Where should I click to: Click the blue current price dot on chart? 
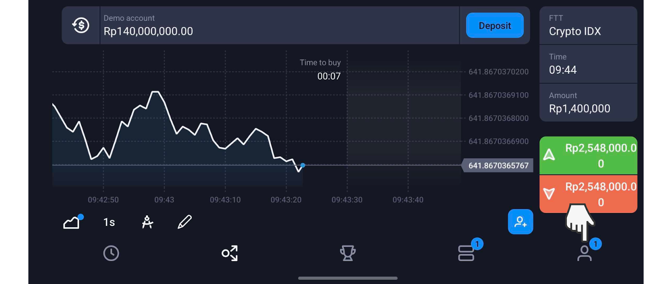point(303,165)
